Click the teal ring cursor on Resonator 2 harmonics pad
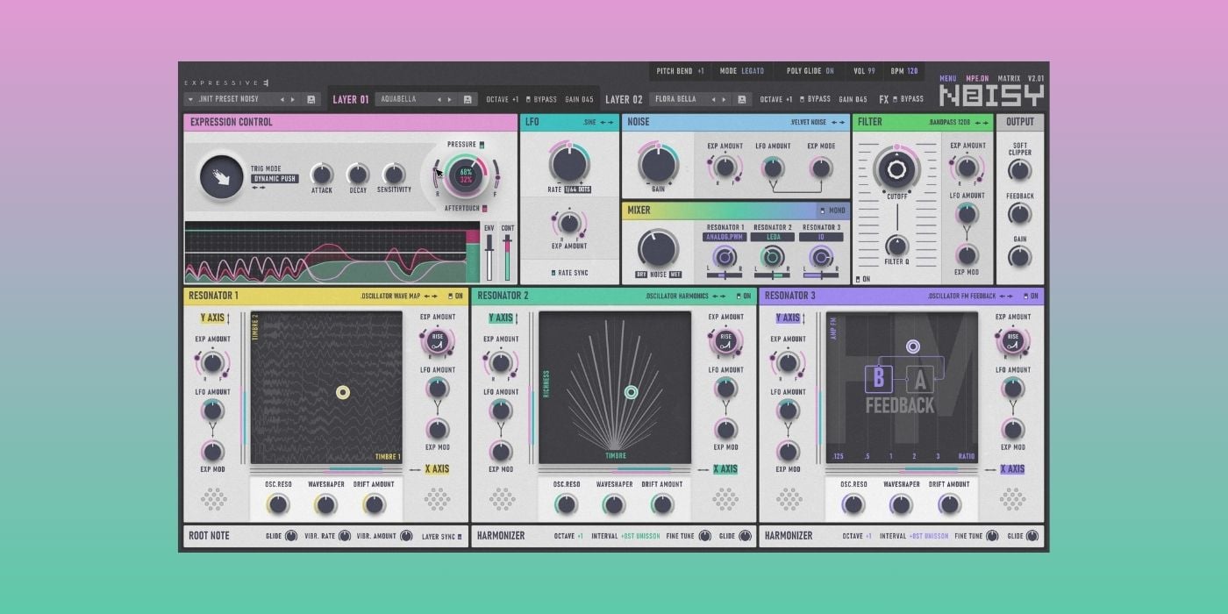Image resolution: width=1228 pixels, height=614 pixels. [x=631, y=392]
